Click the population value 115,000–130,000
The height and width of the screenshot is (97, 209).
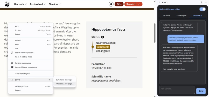(x=101, y=68)
